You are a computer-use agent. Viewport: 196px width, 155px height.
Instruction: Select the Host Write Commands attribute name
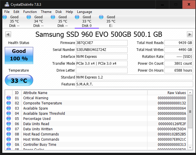41,139
